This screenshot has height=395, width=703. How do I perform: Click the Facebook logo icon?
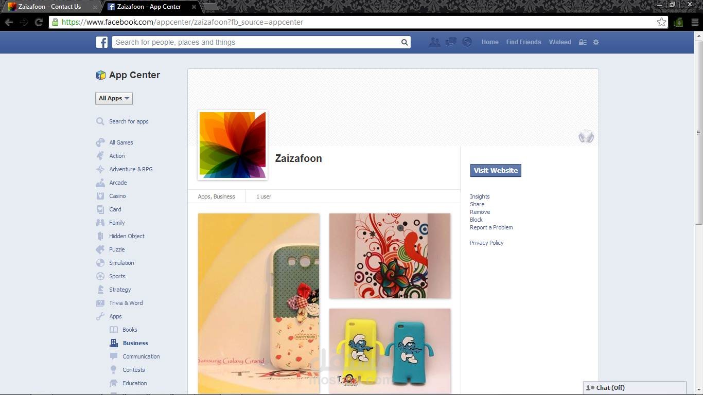102,42
